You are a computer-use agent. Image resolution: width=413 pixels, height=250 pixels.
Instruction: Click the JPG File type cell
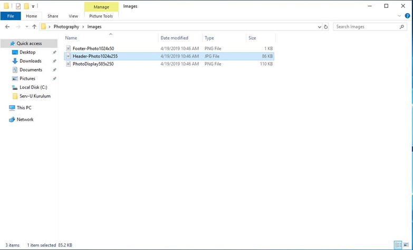click(212, 56)
